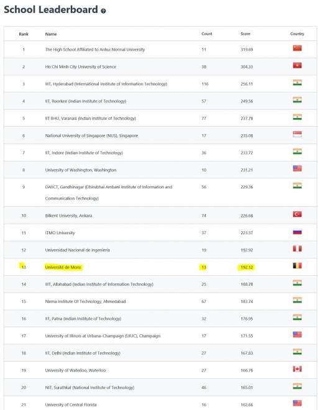The height and width of the screenshot is (410, 328).
Task: Click the Count column header
Action: point(207,34)
